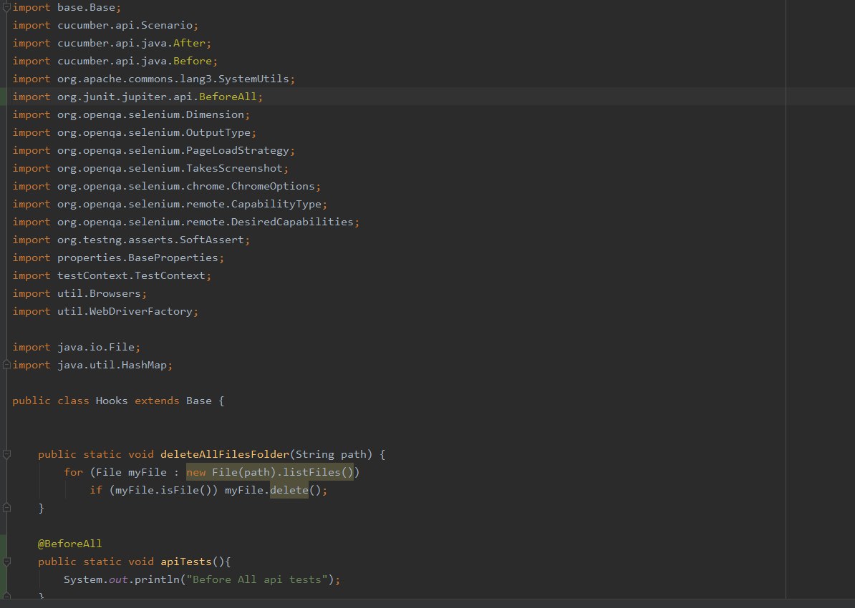
Task: Click fold end marker beside import java.util.HashMap
Action: click(6, 365)
